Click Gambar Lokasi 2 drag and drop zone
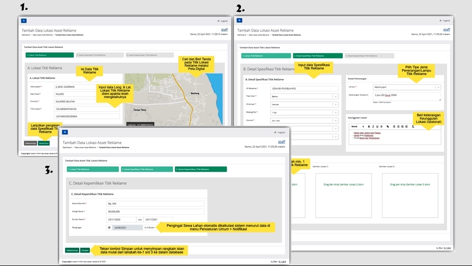 click(x=343, y=195)
